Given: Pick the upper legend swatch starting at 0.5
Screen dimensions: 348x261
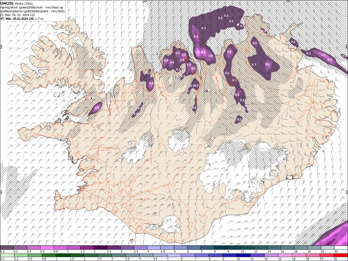Looking at the screenshot, I should pyautogui.click(x=47, y=248).
